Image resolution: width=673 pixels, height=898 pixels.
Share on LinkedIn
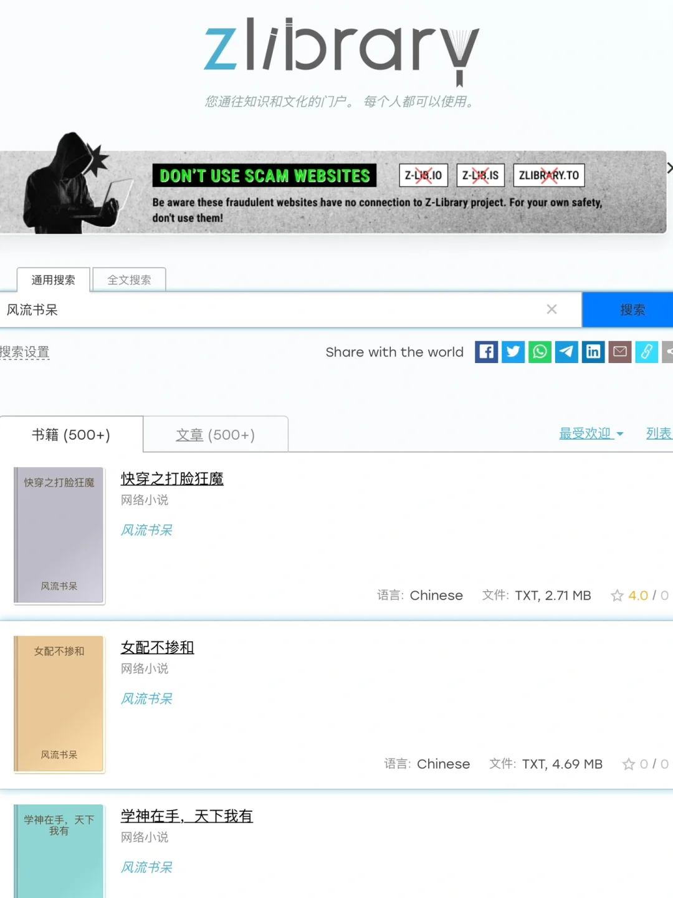pyautogui.click(x=593, y=352)
